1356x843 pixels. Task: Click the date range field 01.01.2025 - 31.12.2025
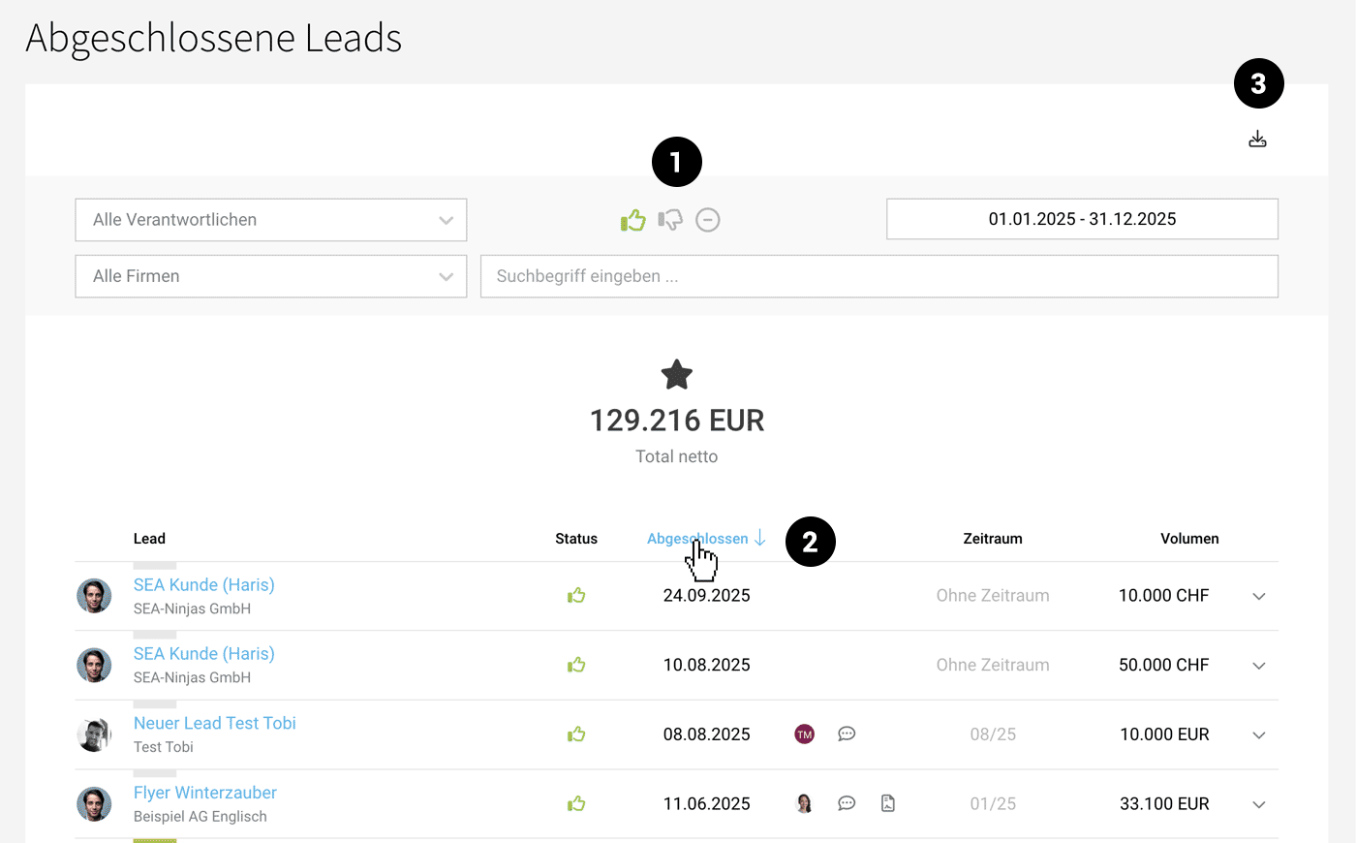(x=1082, y=219)
